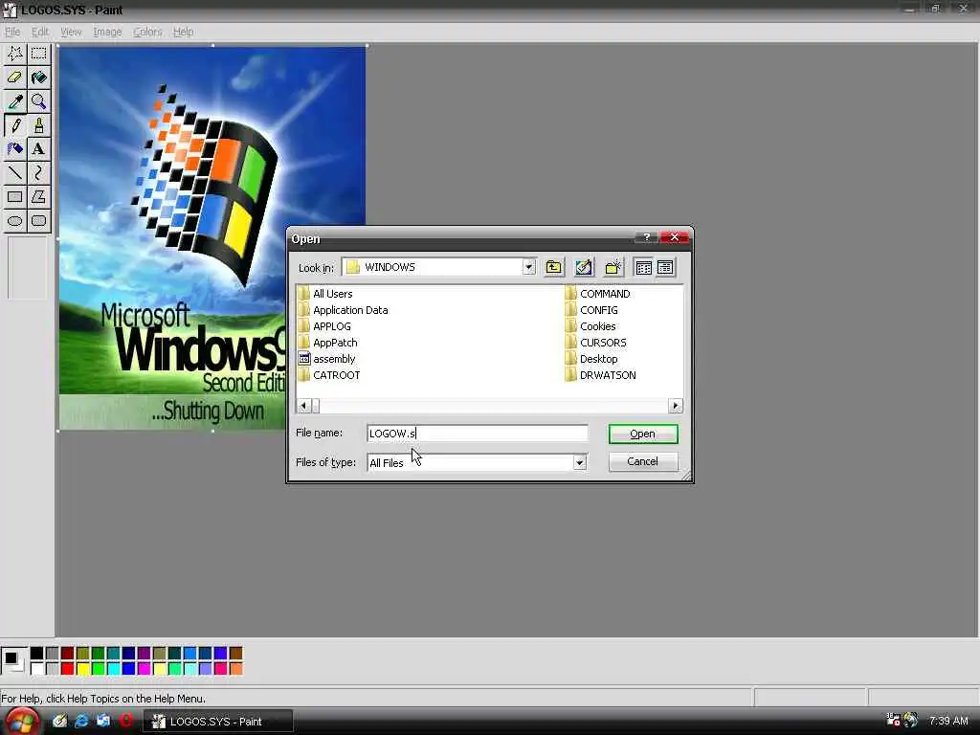980x735 pixels.
Task: Select the Brush tool
Action: click(x=38, y=125)
